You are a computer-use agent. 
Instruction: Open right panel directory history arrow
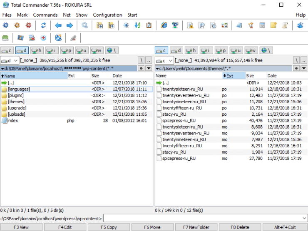(x=304, y=68)
